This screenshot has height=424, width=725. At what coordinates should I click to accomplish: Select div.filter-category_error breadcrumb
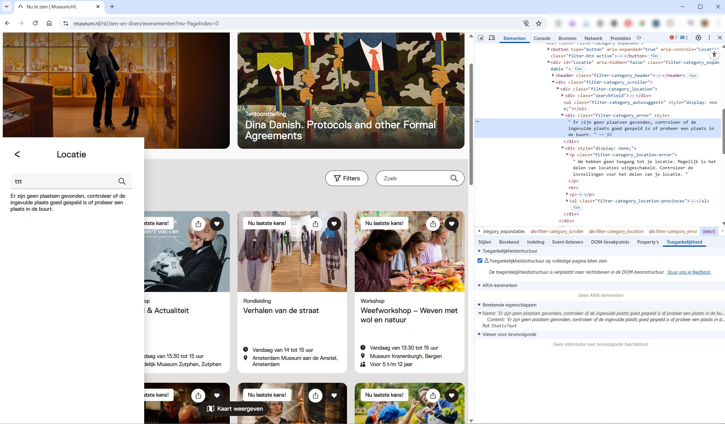pos(673,232)
